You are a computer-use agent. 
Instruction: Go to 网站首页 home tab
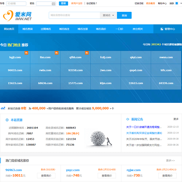click(x=9, y=29)
